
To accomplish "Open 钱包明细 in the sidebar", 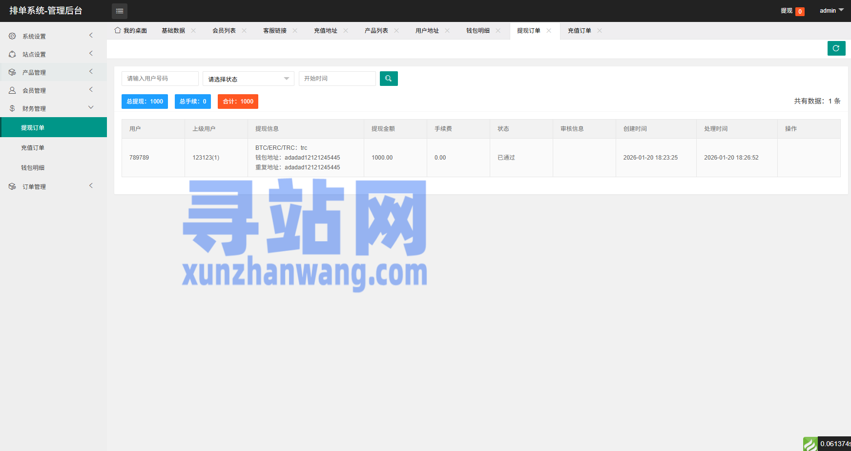I will coord(33,168).
